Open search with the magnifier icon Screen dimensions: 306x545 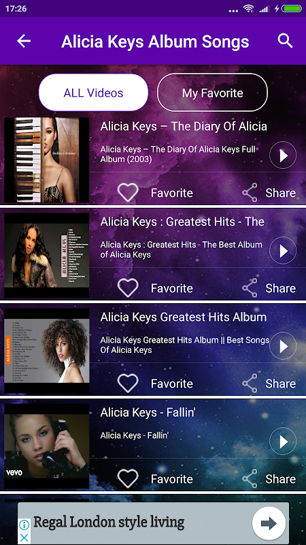(285, 41)
